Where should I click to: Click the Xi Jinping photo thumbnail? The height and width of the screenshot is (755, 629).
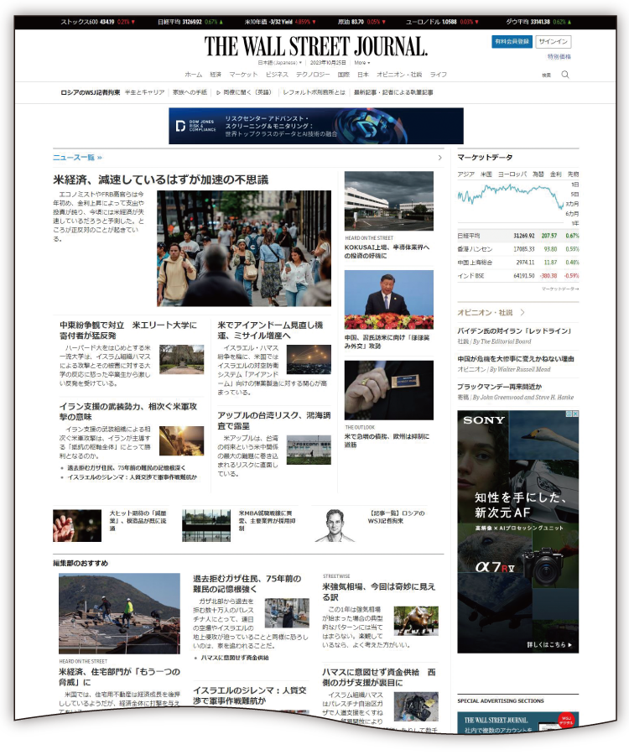pyautogui.click(x=389, y=299)
